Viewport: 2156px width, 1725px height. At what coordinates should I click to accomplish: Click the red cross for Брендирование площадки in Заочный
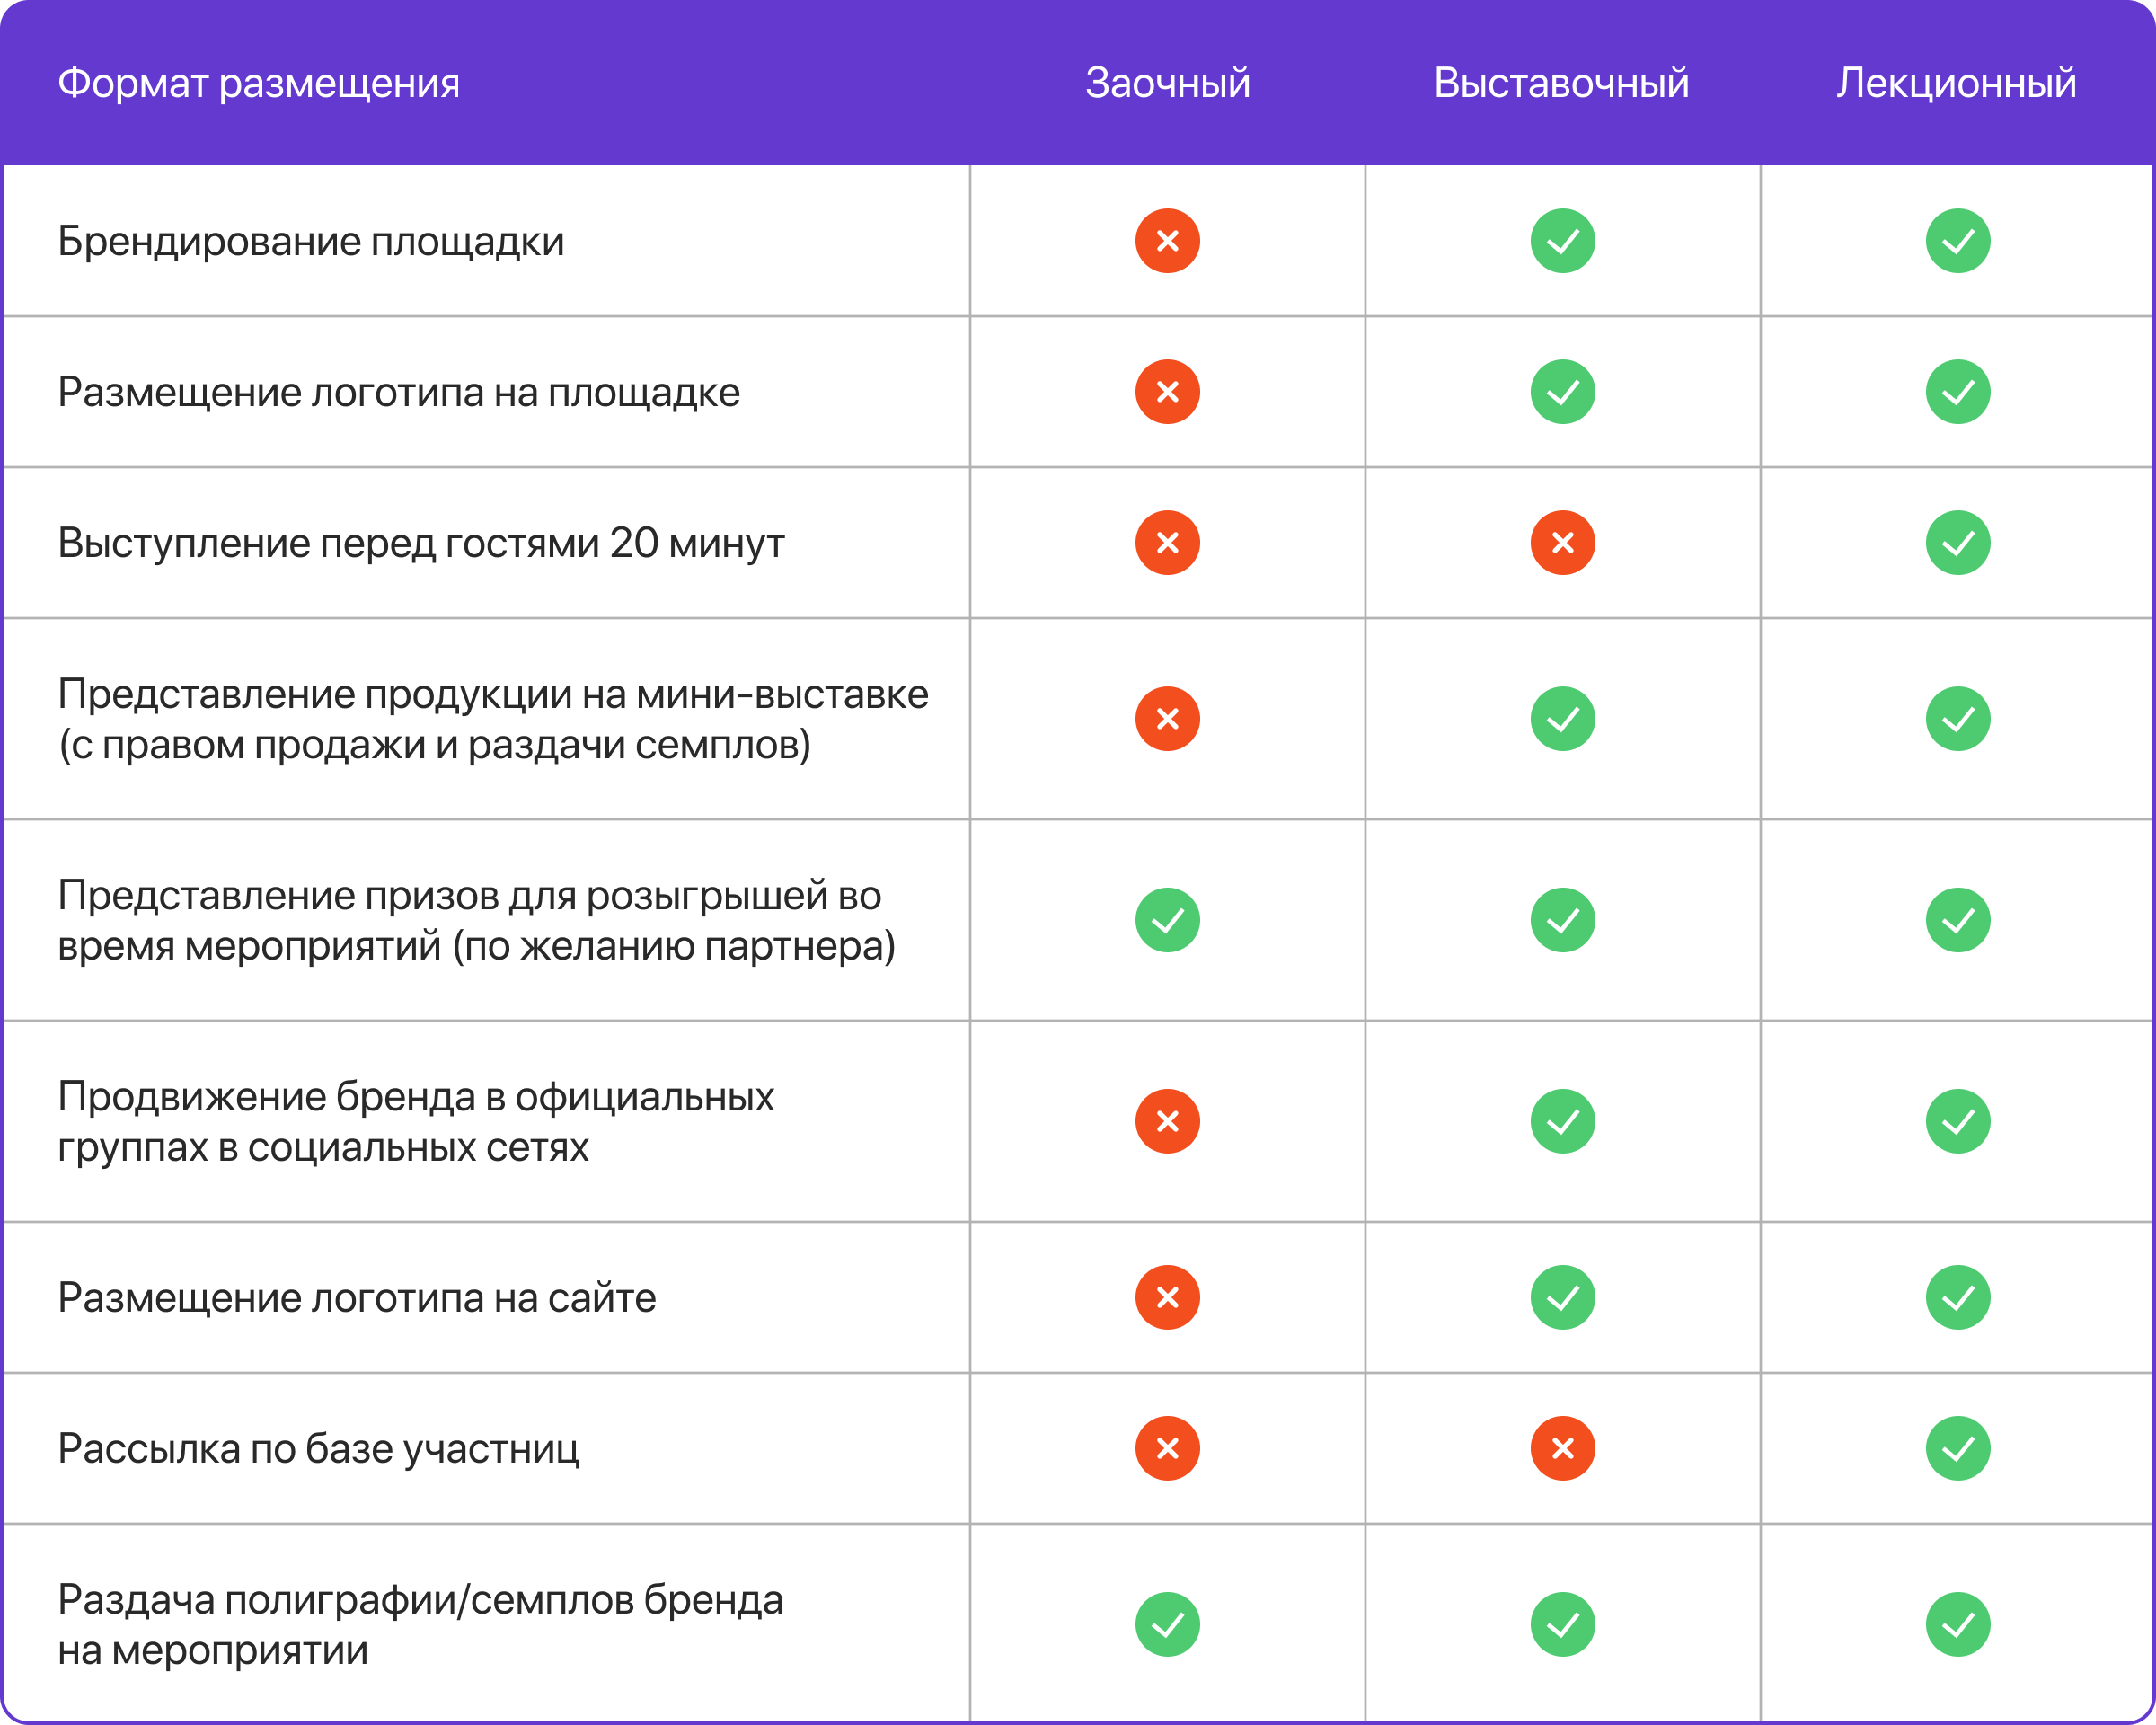pyautogui.click(x=1167, y=241)
